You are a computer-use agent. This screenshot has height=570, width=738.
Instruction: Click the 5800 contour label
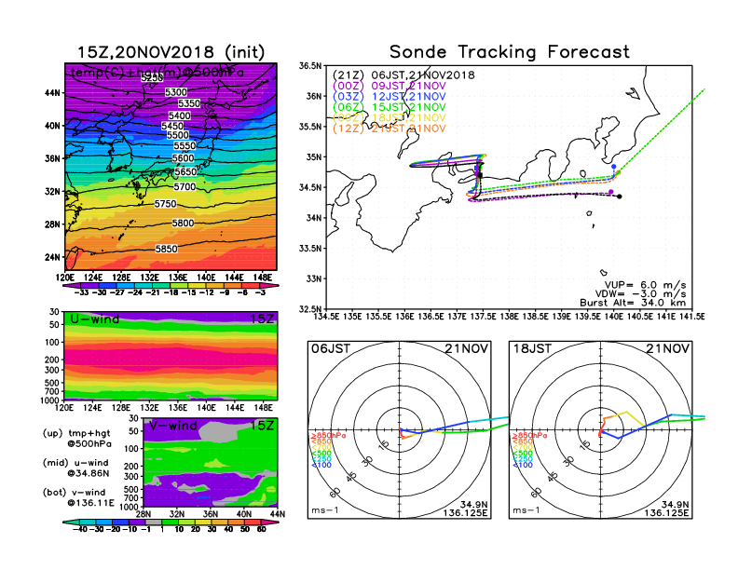pyautogui.click(x=183, y=223)
